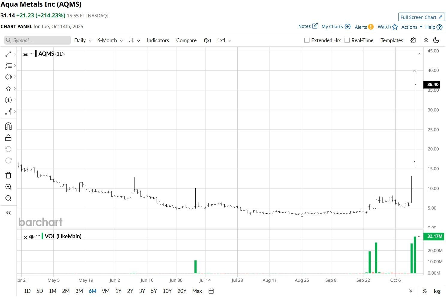Switch to dark mode moon icon
The width and height of the screenshot is (447, 300).
pyautogui.click(x=436, y=40)
